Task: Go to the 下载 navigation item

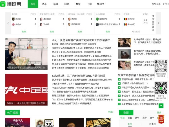Action: click(x=89, y=4)
